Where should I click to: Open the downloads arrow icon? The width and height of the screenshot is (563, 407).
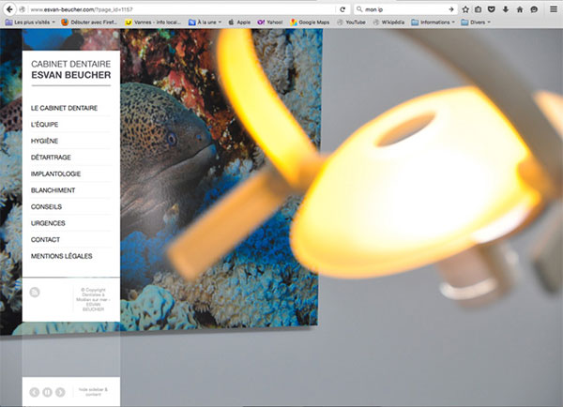coord(506,9)
